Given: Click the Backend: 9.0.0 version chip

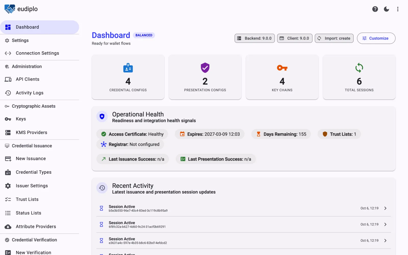Looking at the screenshot, I should click(x=254, y=38).
